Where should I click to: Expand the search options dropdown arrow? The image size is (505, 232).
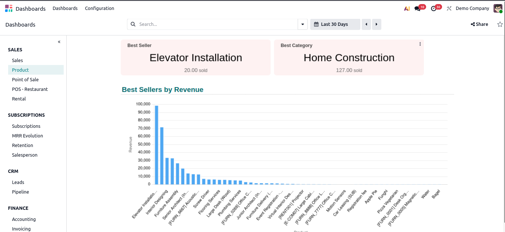[303, 24]
